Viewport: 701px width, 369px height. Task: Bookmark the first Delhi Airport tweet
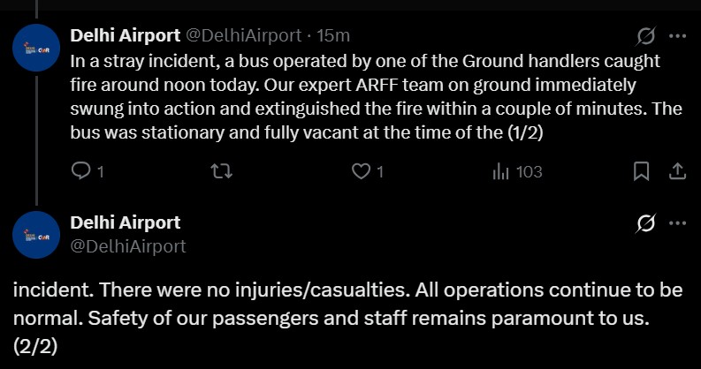point(642,171)
